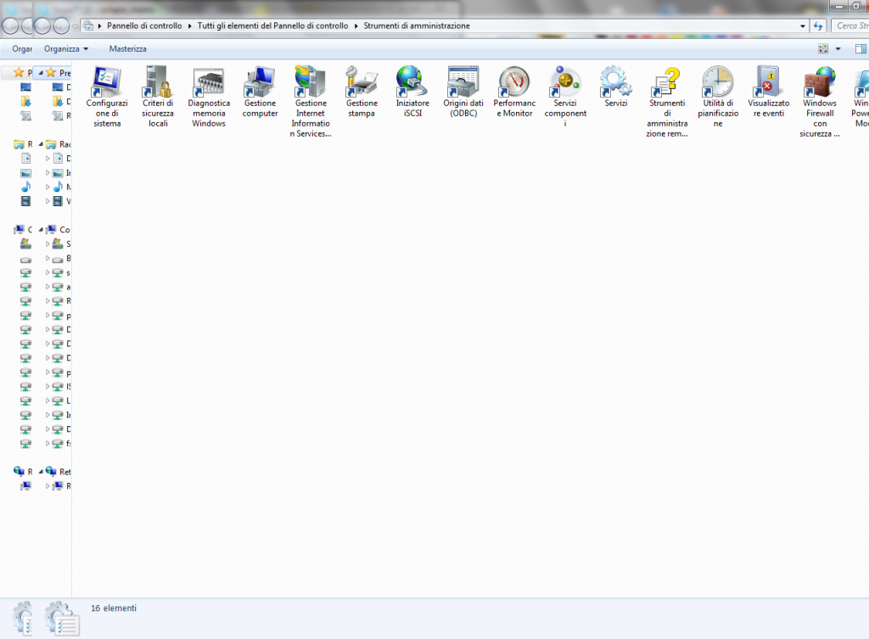Open Criteri di sicurezza locali
This screenshot has height=639, width=869.
click(x=158, y=97)
